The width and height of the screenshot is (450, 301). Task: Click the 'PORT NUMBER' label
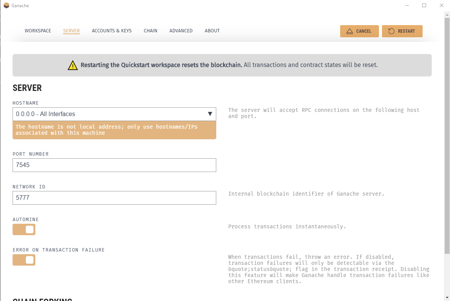(31, 154)
